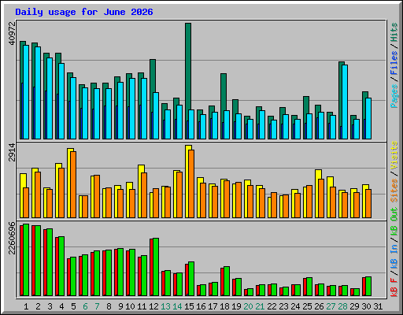The image size is (403, 315).
Task: Click day 30 on the x-axis
Action: pyautogui.click(x=366, y=306)
